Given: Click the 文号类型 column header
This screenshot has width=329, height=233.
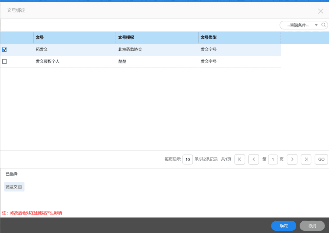Looking at the screenshot, I should (240, 38).
